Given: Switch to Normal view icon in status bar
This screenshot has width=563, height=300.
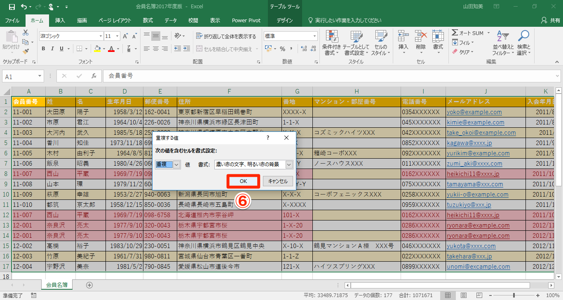Looking at the screenshot, I should tap(448, 295).
